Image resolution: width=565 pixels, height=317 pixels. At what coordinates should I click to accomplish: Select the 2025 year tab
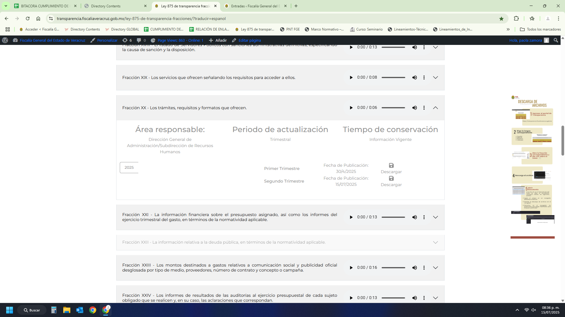pos(129,168)
